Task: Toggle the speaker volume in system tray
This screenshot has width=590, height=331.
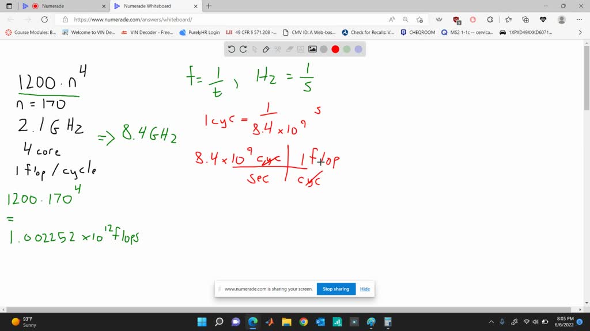Action: 536,322
